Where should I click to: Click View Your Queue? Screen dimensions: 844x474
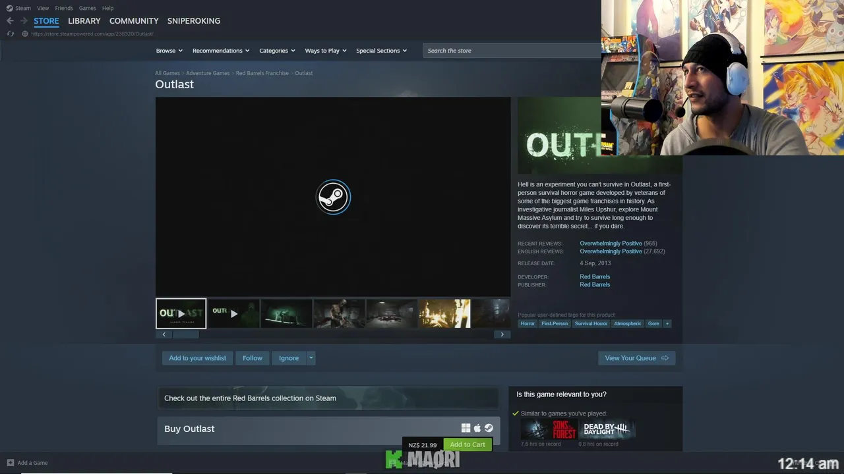pyautogui.click(x=636, y=358)
